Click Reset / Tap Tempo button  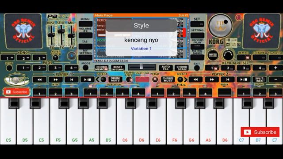(x=118, y=68)
